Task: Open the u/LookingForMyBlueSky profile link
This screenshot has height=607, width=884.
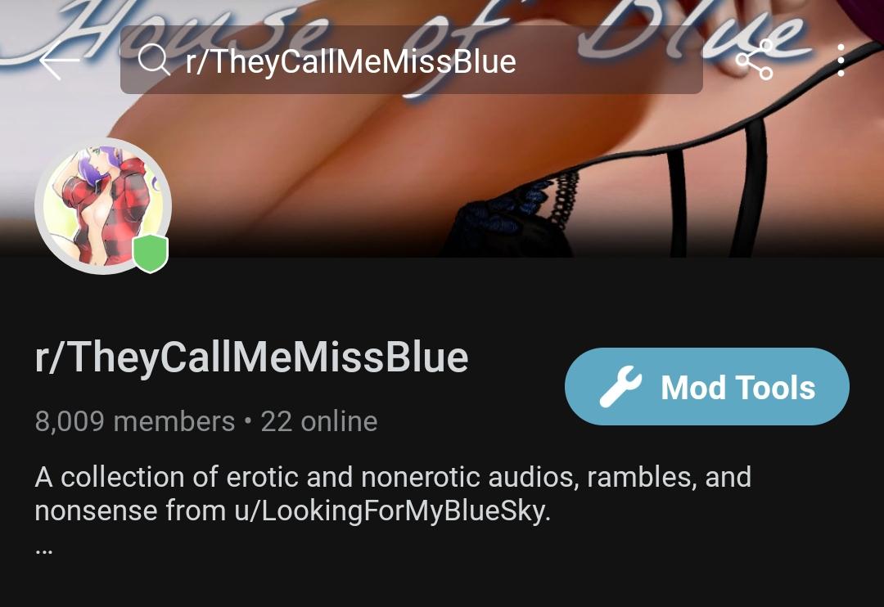Action: coord(392,511)
